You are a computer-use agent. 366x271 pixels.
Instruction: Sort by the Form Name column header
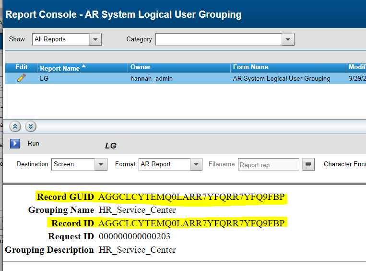click(250, 67)
